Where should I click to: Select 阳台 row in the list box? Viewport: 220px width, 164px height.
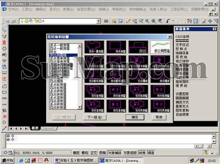(x=64, y=52)
